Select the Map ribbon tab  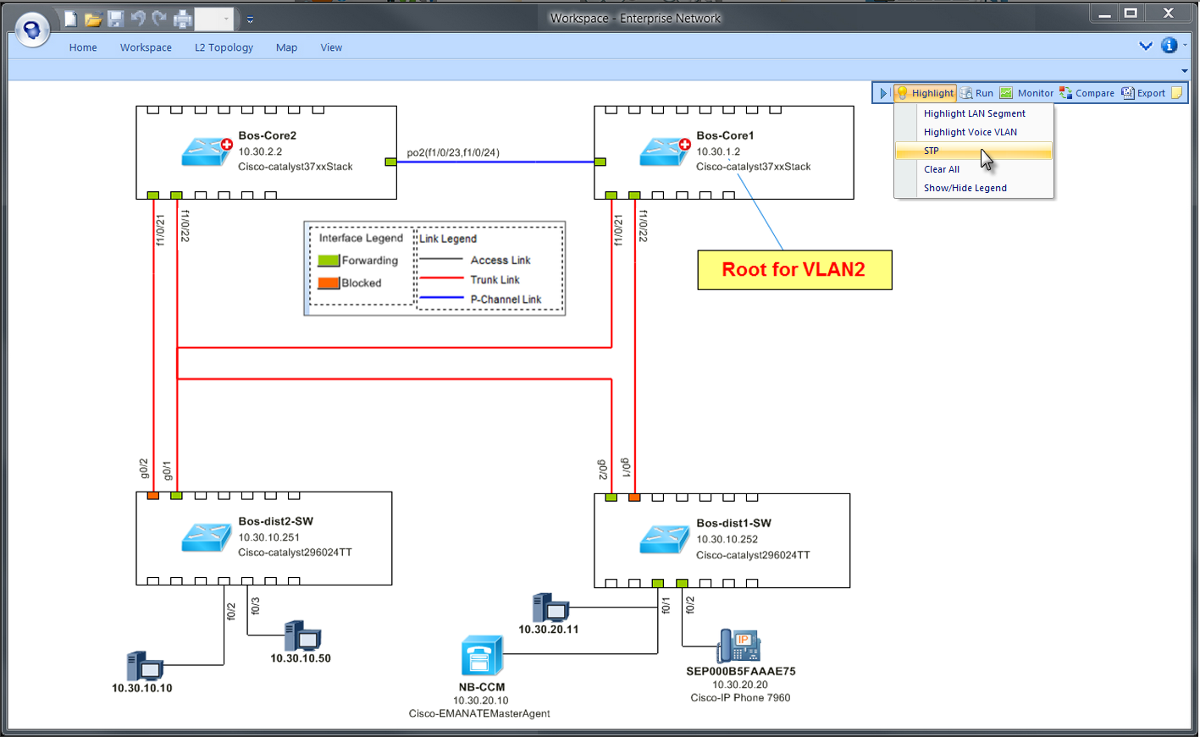(x=286, y=47)
